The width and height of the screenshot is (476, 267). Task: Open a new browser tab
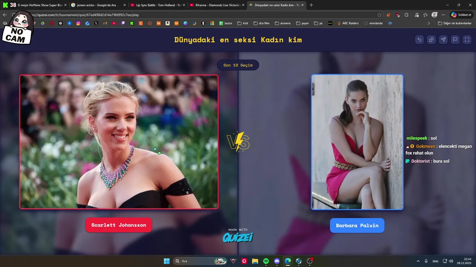tap(311, 5)
